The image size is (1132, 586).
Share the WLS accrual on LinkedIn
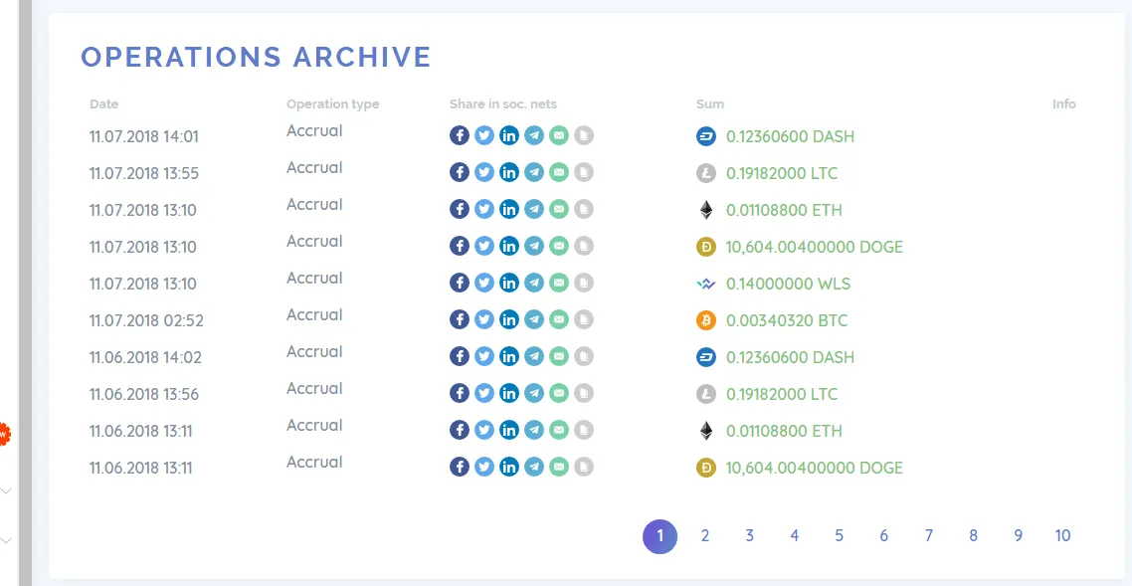coord(509,283)
